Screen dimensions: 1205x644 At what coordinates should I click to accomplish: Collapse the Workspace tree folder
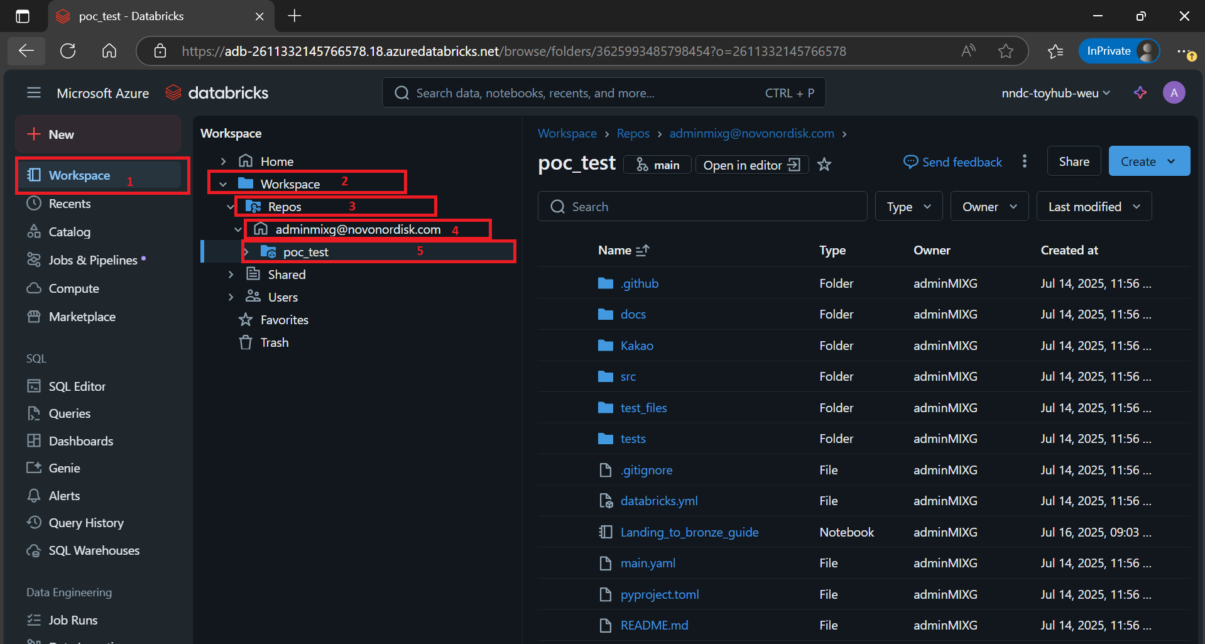tap(223, 184)
